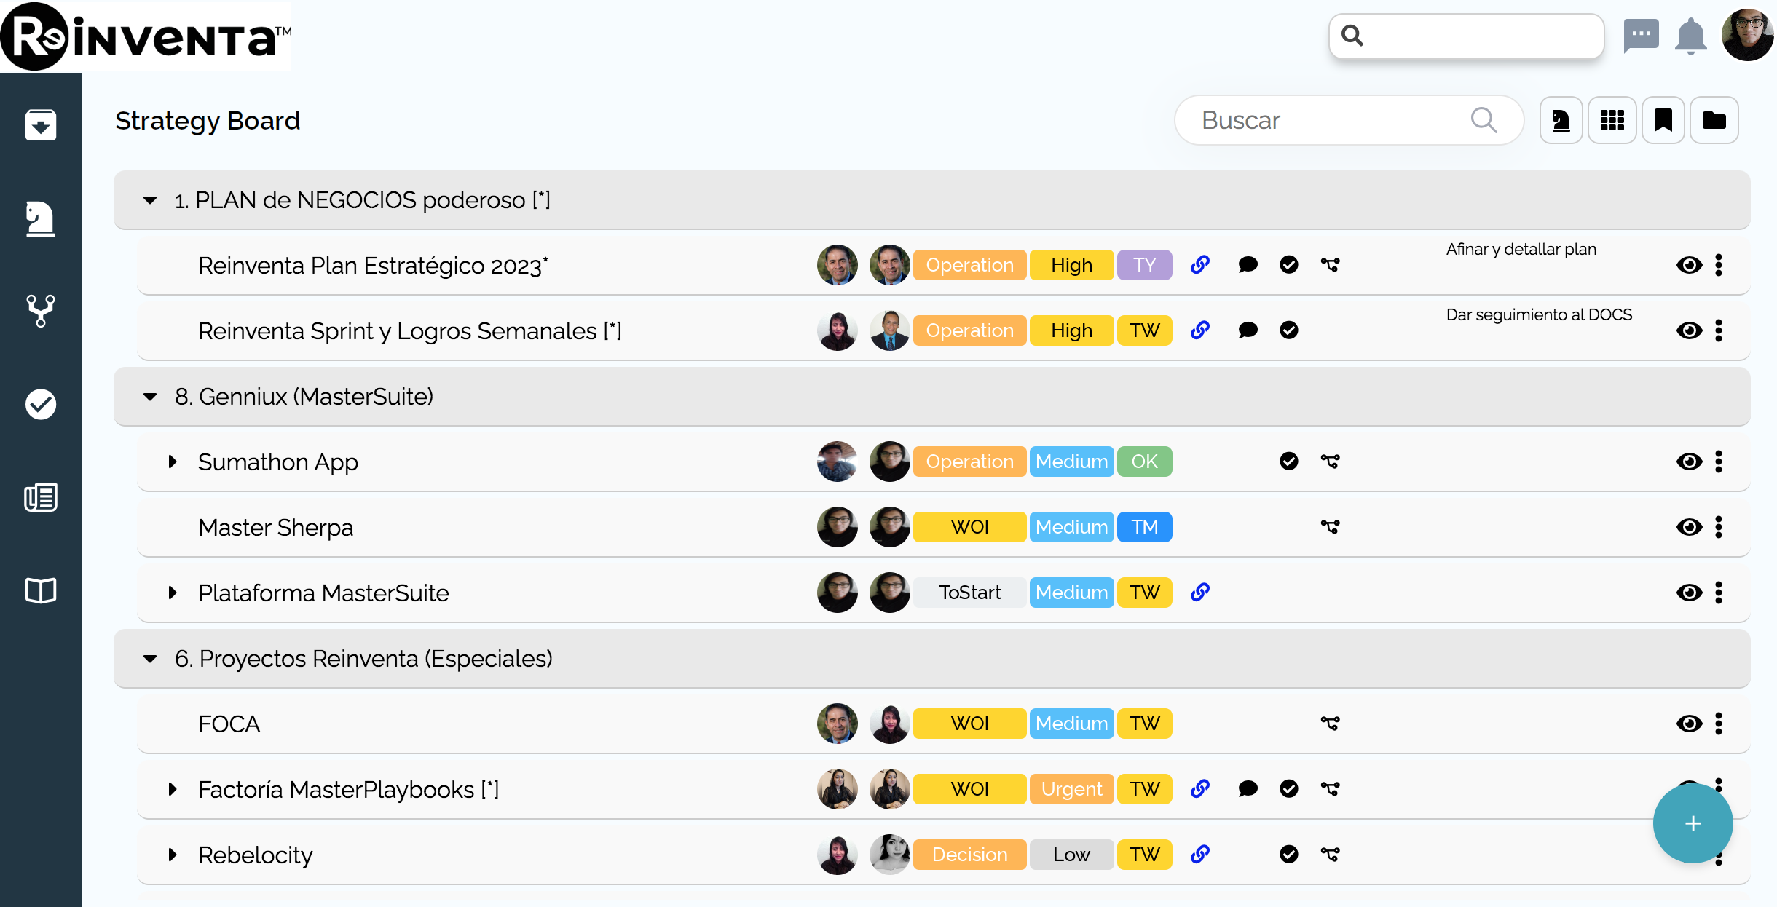This screenshot has height=907, width=1777.
Task: Open more options menu for Master Sherpa
Action: [1719, 527]
